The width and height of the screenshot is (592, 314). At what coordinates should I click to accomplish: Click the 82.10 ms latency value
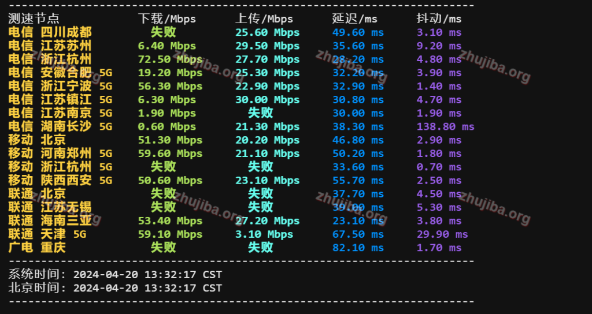(x=358, y=248)
